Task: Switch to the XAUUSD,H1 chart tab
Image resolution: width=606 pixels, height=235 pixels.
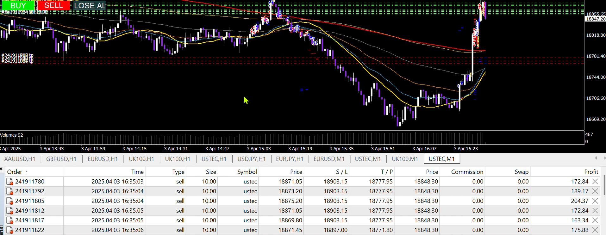Action: coord(20,159)
